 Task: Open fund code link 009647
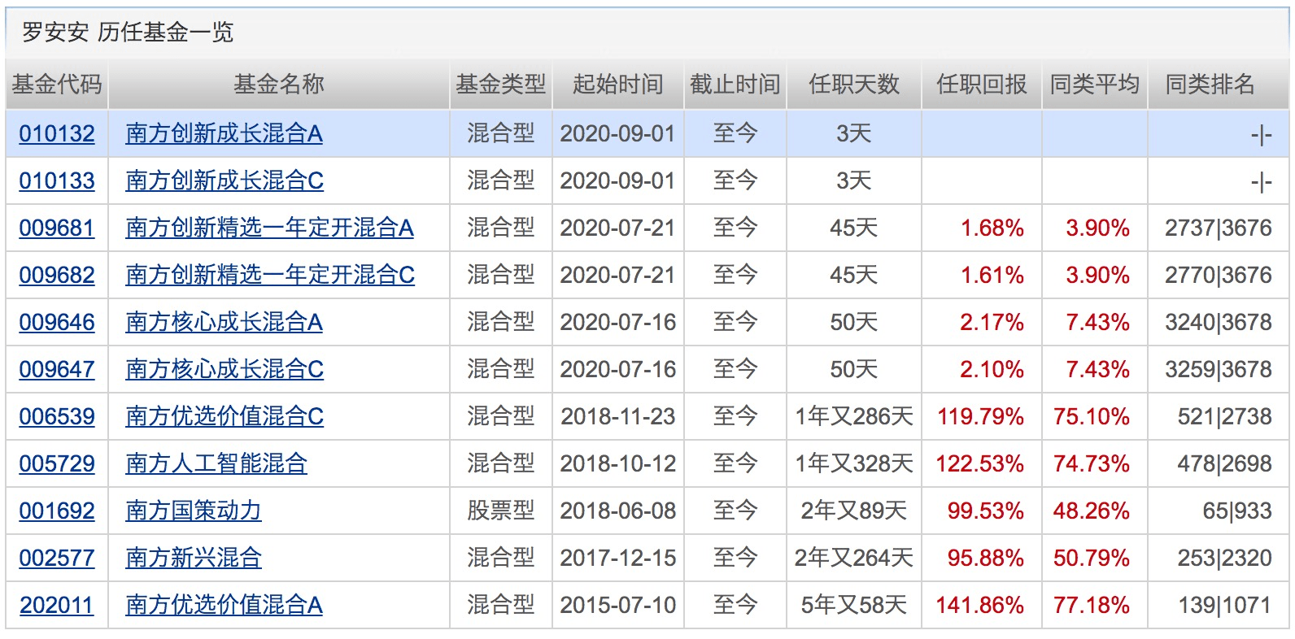coord(57,369)
